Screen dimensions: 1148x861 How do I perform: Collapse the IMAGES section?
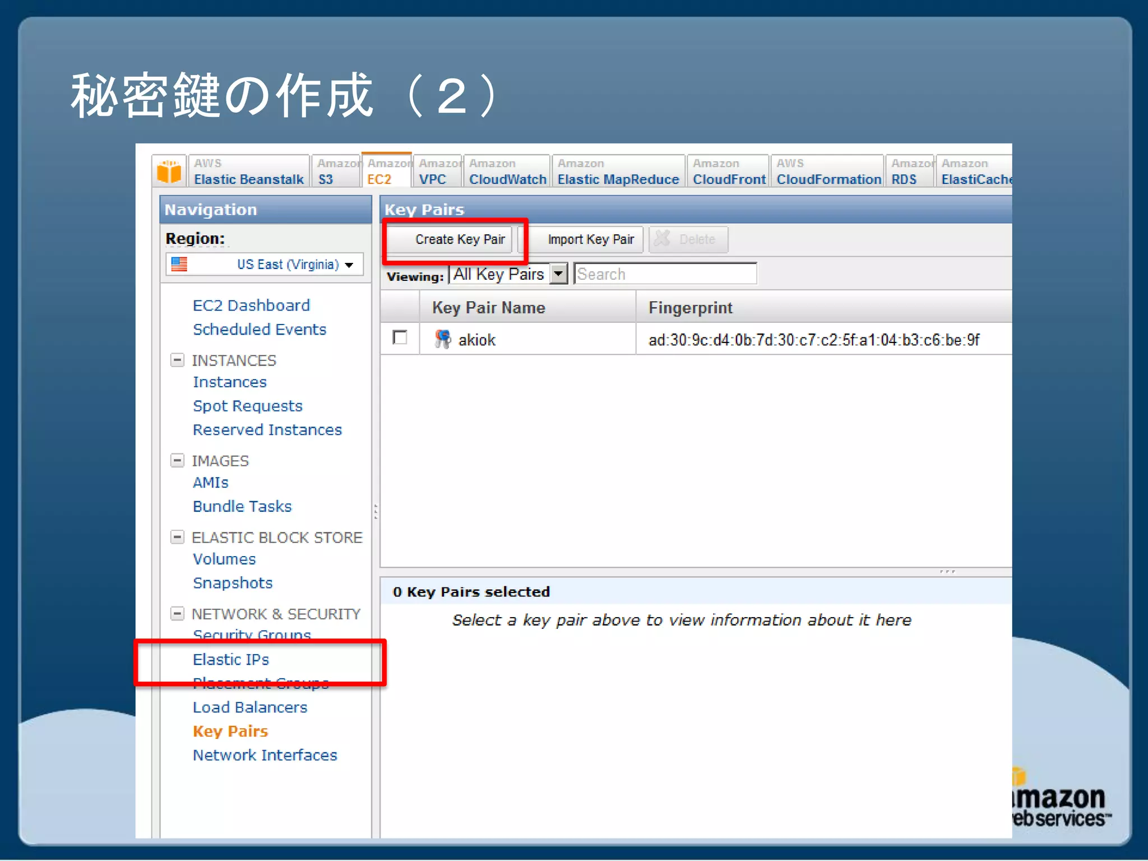(x=177, y=460)
